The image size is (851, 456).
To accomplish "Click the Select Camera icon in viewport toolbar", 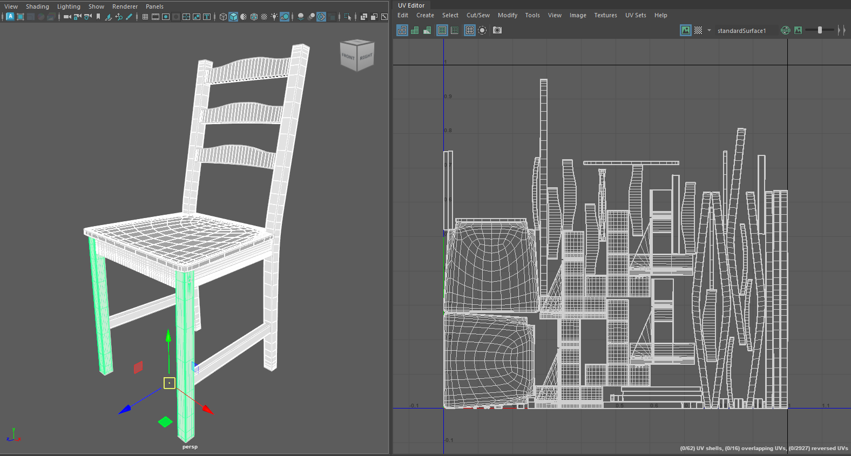I will click(x=67, y=17).
